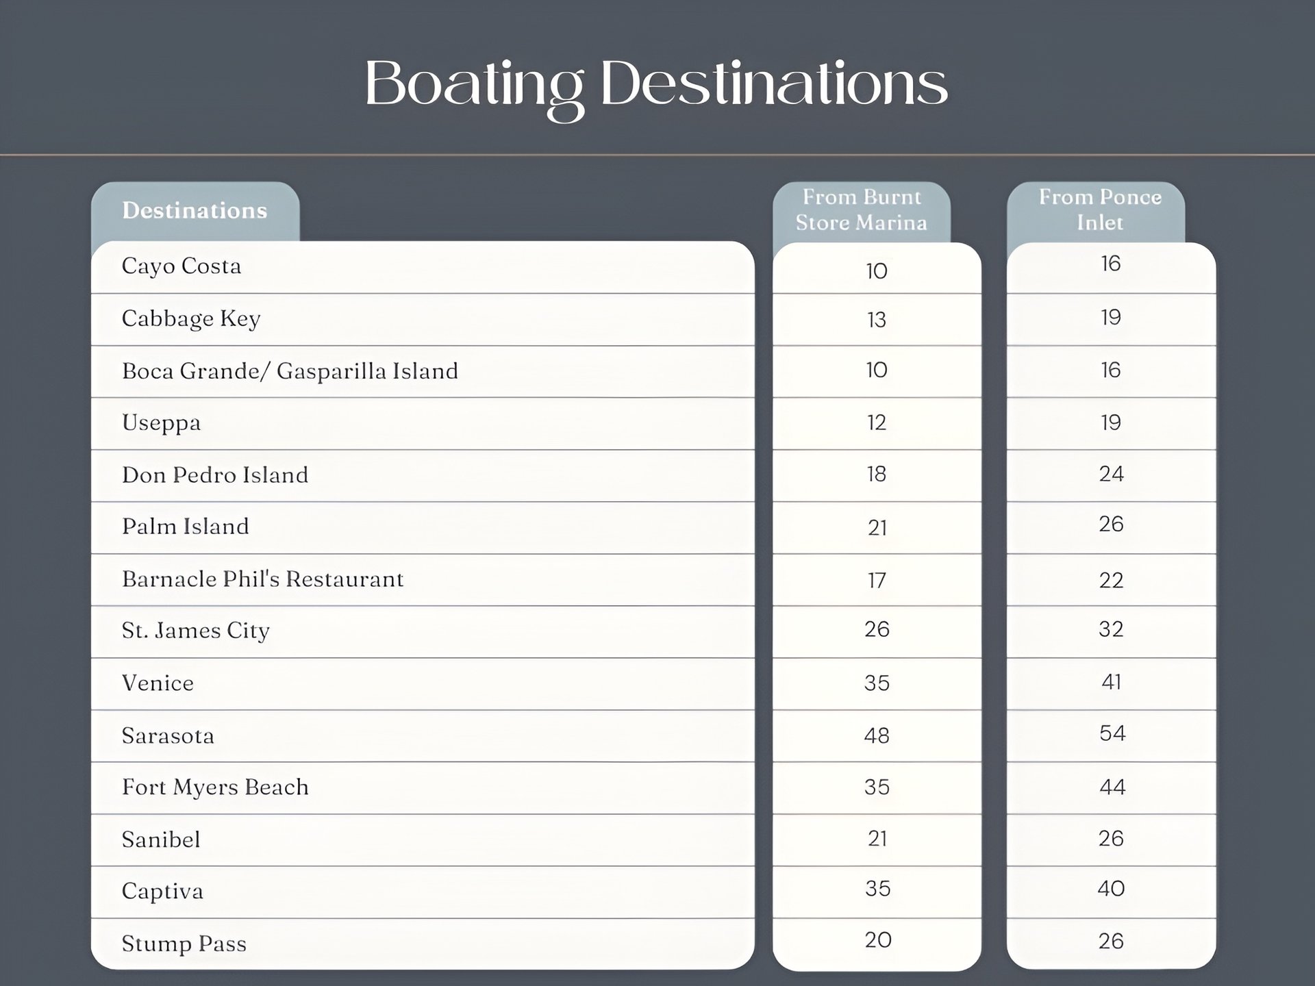Screen dimensions: 1315x986
Task: Select the Stump Pass destination name
Action: tap(184, 944)
